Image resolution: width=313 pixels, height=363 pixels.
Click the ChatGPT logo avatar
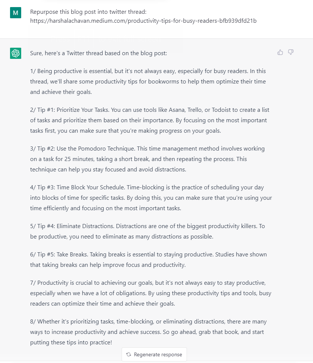pyautogui.click(x=16, y=53)
